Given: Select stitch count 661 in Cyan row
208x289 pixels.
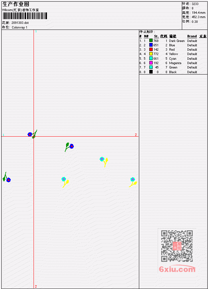Looking at the screenshot, I should point(156,59).
